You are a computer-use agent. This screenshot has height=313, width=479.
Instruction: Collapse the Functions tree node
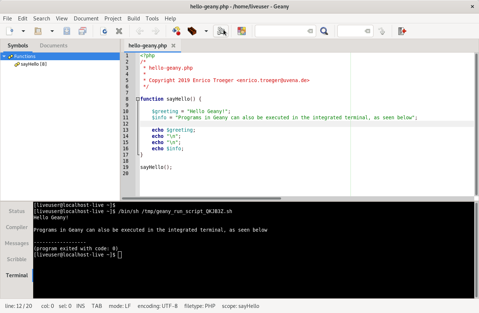(x=4, y=56)
